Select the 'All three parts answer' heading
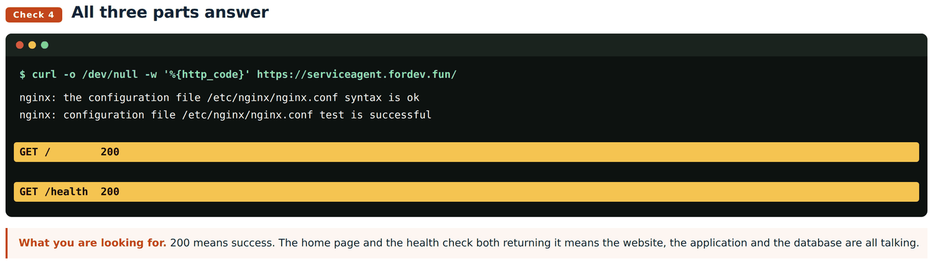This screenshot has width=933, height=264. 170,12
